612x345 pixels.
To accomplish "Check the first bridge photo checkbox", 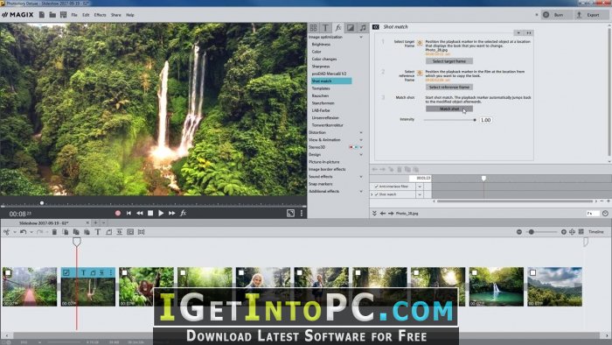I will coord(8,272).
